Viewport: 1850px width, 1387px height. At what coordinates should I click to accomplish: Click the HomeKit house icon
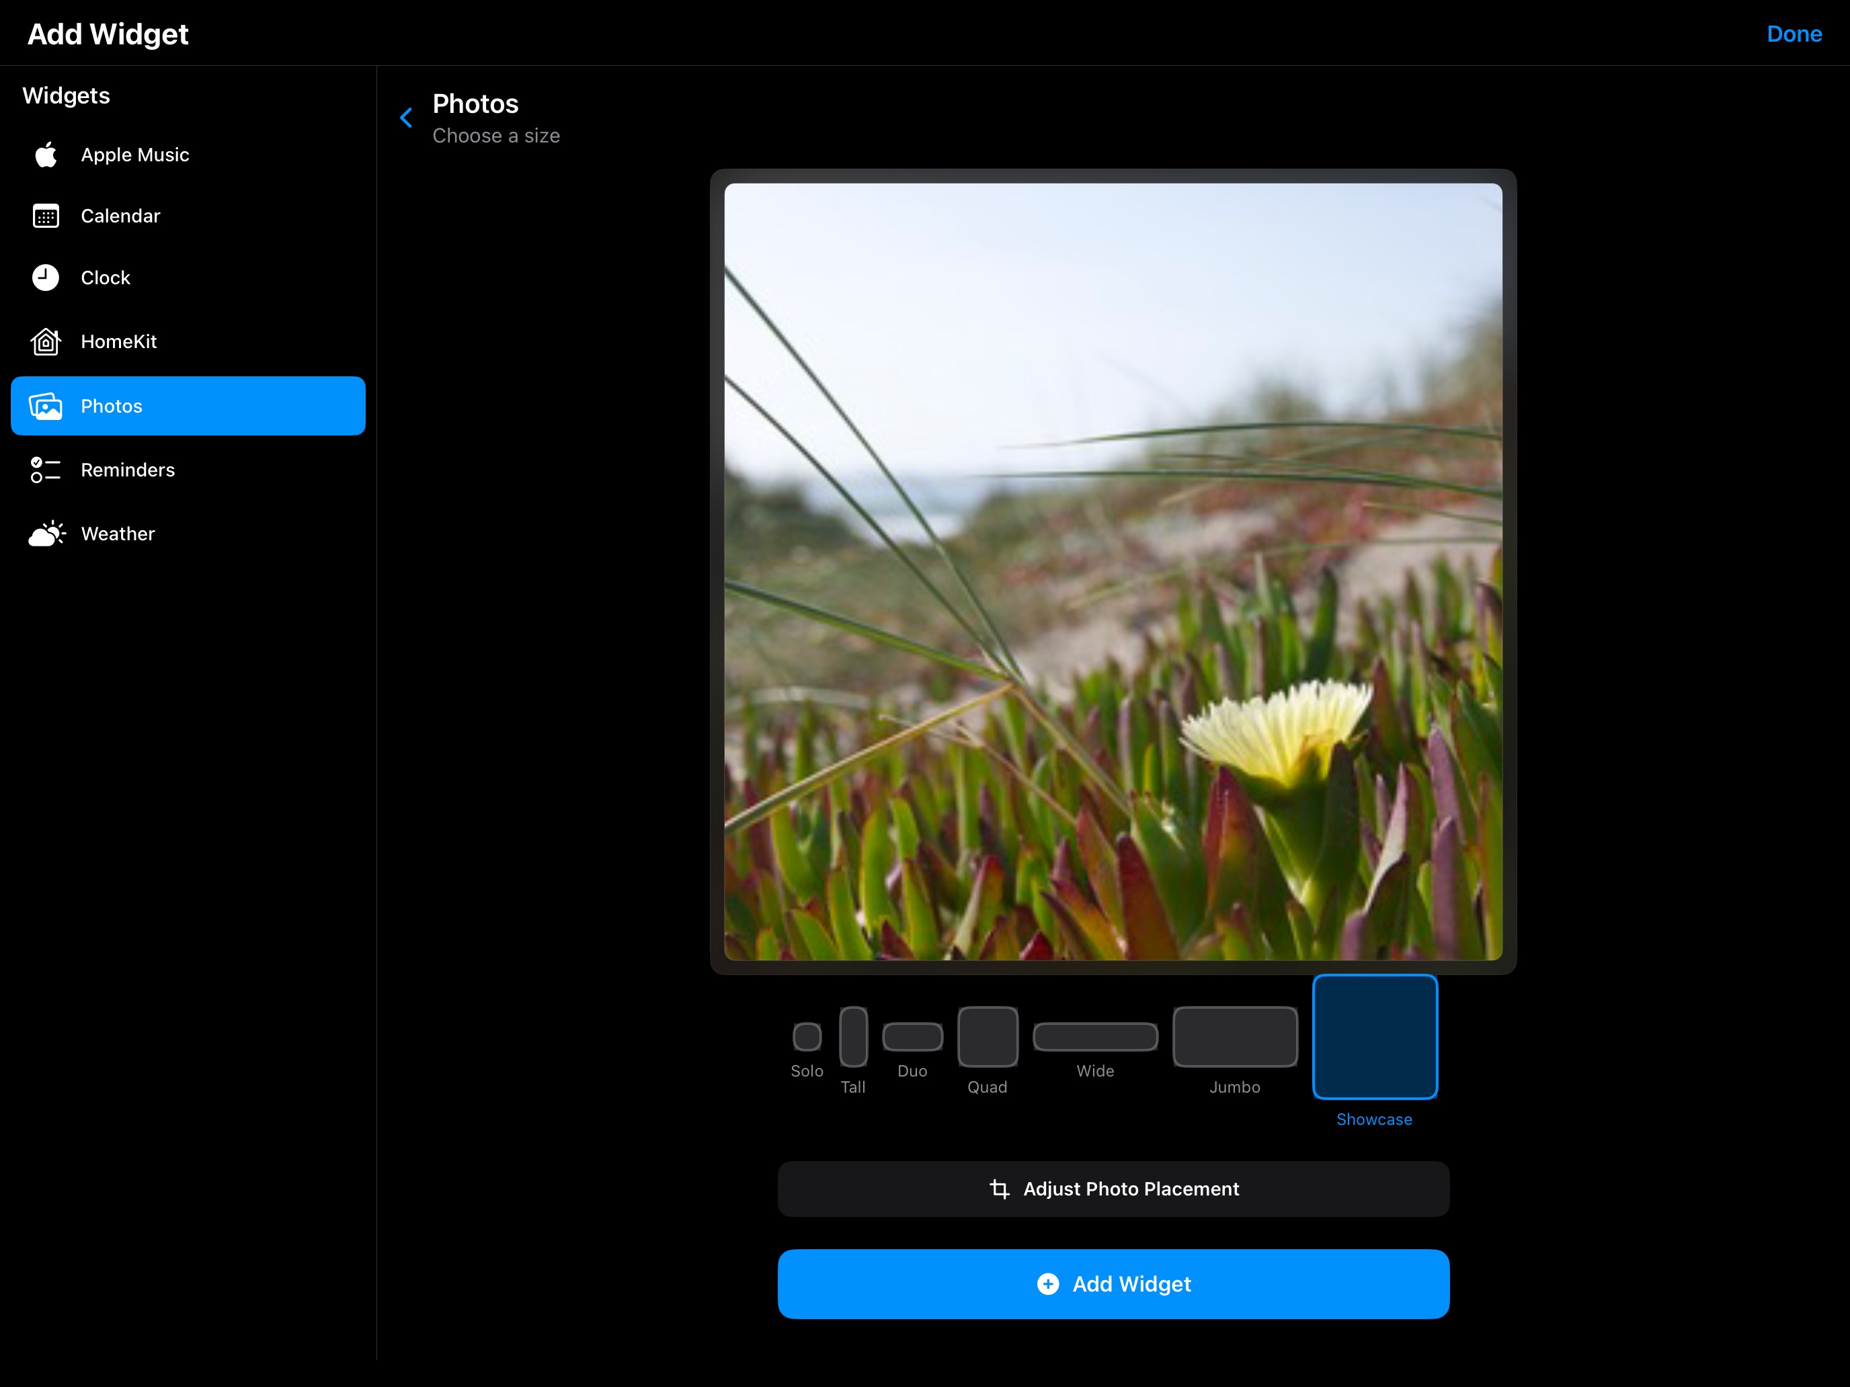[x=46, y=341]
